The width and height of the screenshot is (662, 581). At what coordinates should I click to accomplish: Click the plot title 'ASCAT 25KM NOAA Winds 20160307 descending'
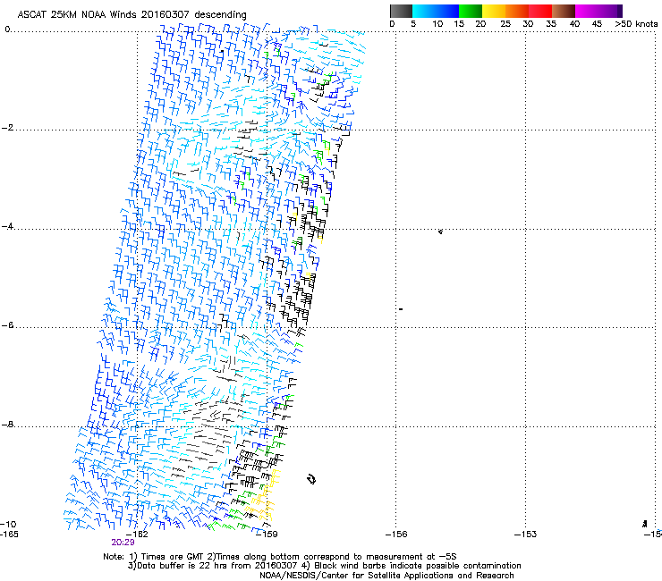click(x=132, y=14)
